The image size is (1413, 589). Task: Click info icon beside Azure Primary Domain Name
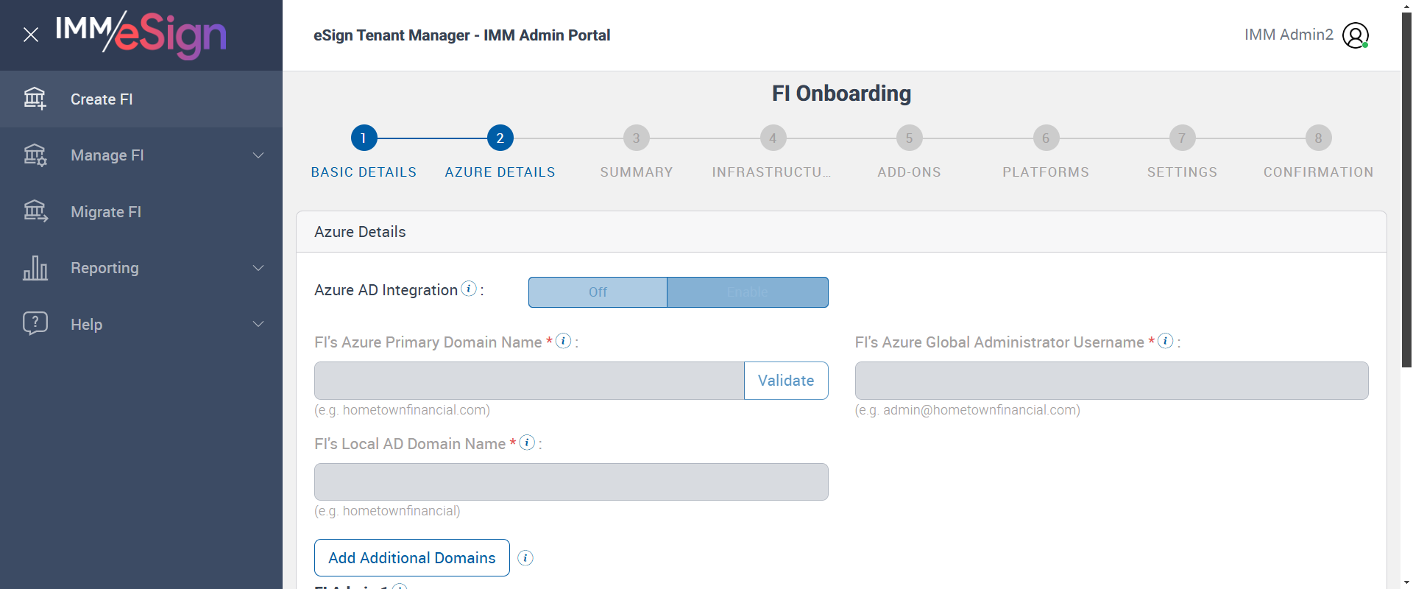pos(563,341)
